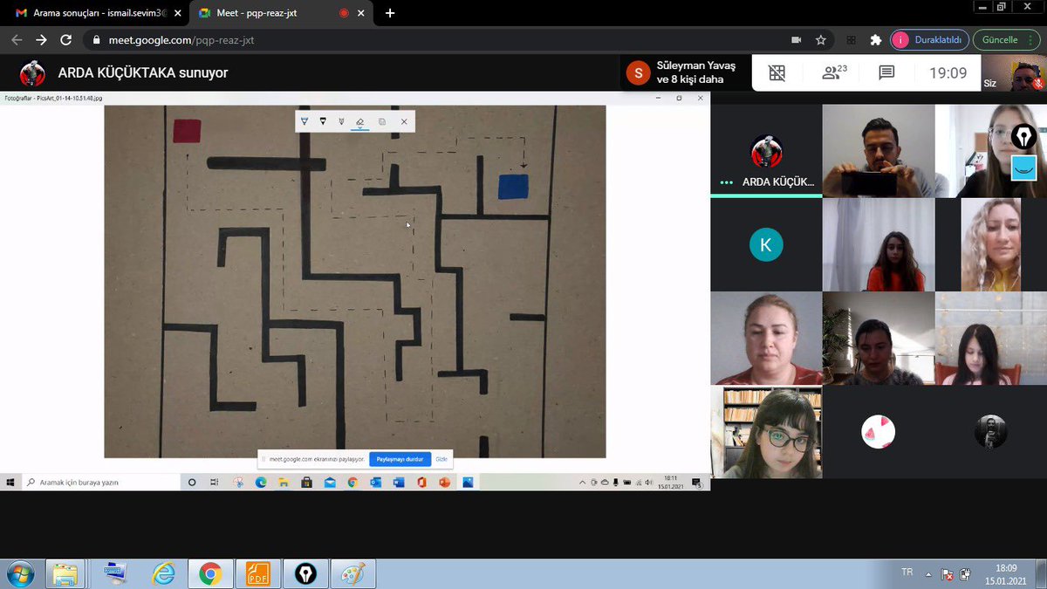The height and width of the screenshot is (589, 1047).
Task: Select the K avatar participant tile
Action: pos(766,245)
